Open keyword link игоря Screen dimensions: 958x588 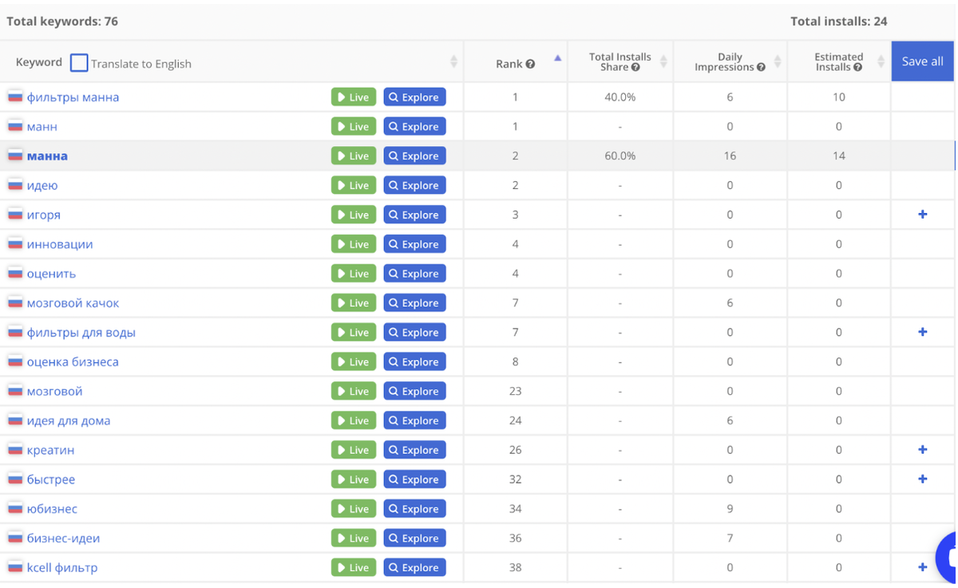coord(43,215)
